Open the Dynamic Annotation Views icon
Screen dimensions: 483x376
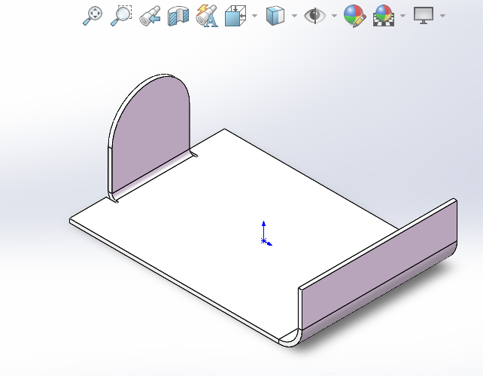pos(207,15)
